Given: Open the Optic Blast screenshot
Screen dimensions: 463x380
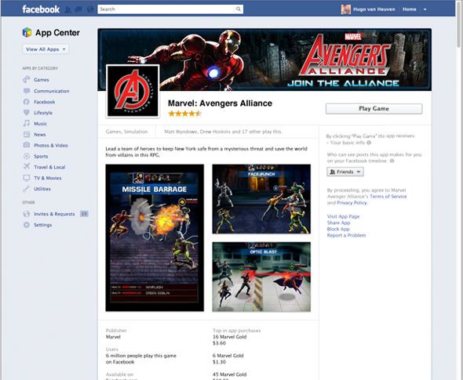Looking at the screenshot, I should point(261,277).
